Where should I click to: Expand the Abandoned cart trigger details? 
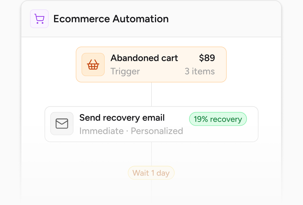coord(151,64)
